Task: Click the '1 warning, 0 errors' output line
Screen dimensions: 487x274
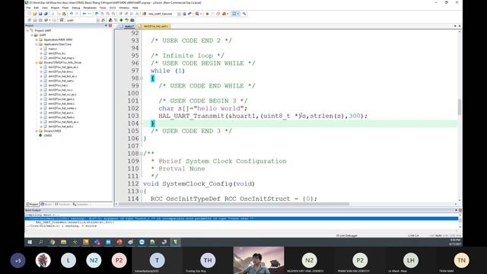Action: (x=61, y=226)
